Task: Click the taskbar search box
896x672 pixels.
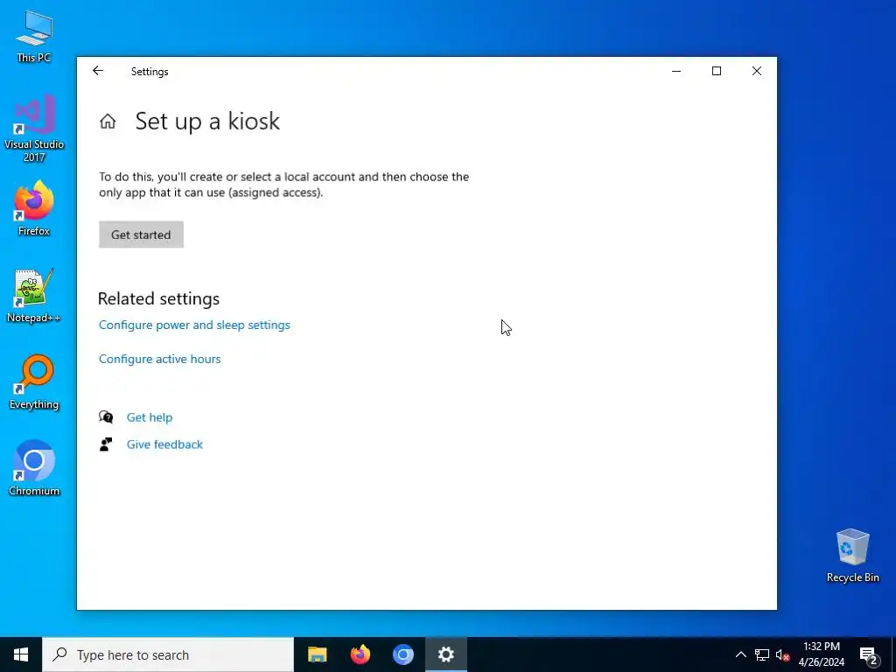Action: pyautogui.click(x=168, y=654)
